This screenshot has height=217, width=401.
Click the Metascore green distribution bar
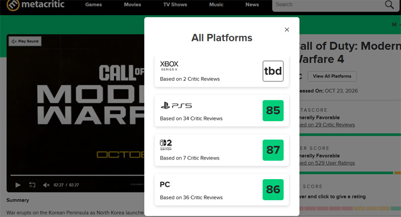[x=350, y=134]
